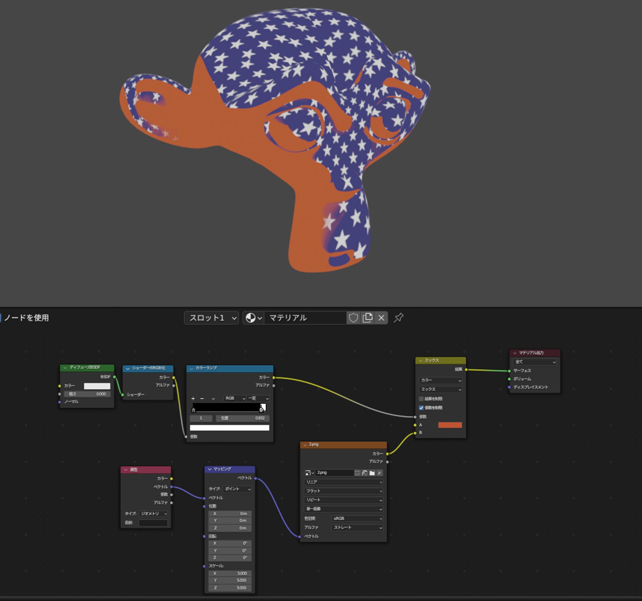Add a color stop with the plus button
Viewport: 642px width, 601px height.
pyautogui.click(x=193, y=398)
